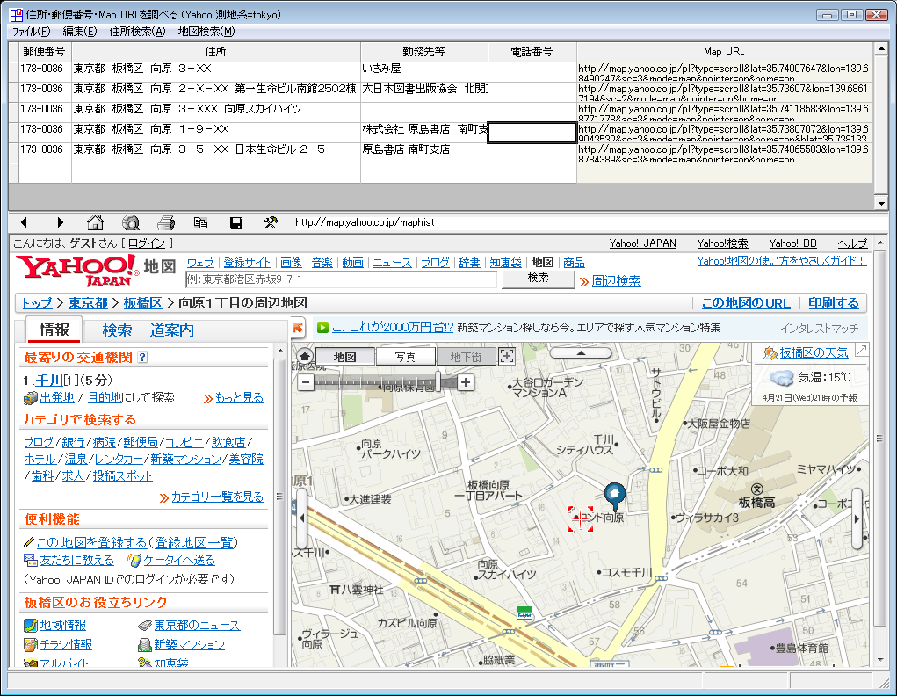Click the globe search toolbar icon
Screen dimensions: 897x696
(131, 222)
